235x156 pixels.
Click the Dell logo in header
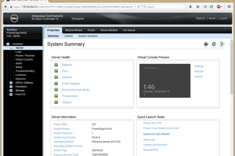click(14, 18)
